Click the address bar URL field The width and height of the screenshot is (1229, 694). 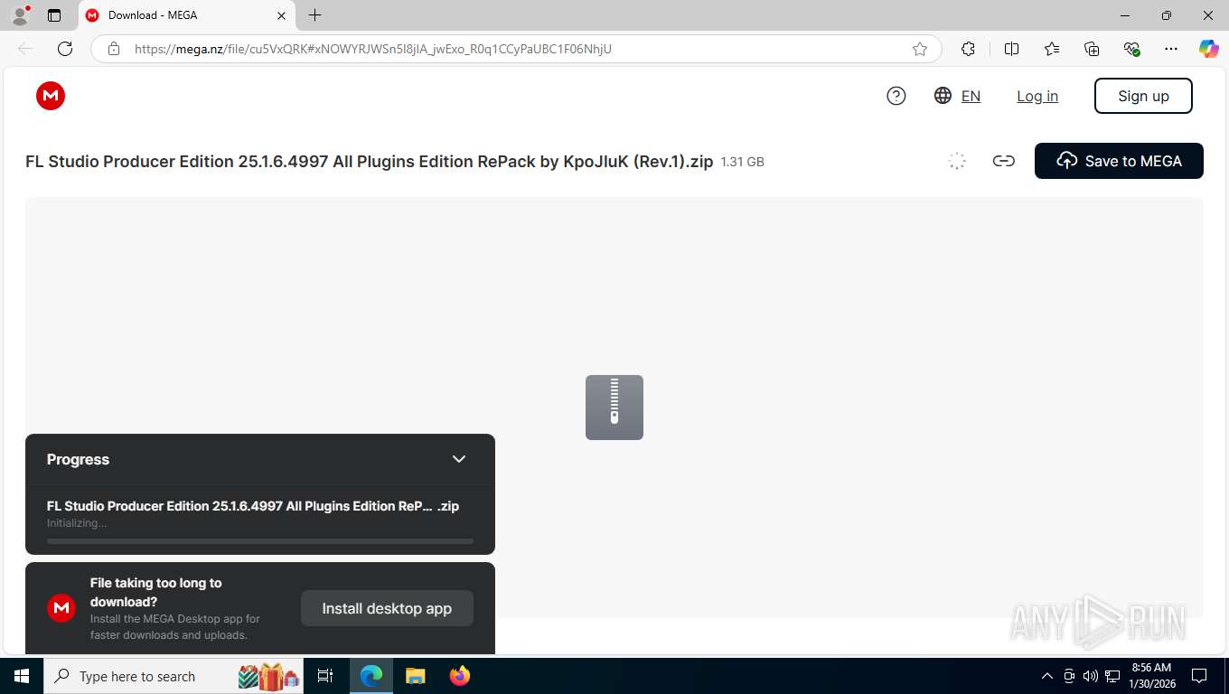pos(516,49)
